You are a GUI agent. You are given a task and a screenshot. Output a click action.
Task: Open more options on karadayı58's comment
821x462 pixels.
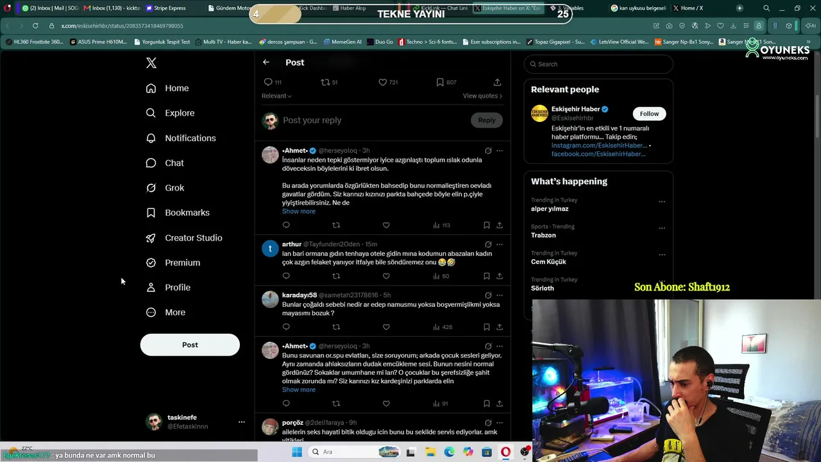pyautogui.click(x=500, y=295)
